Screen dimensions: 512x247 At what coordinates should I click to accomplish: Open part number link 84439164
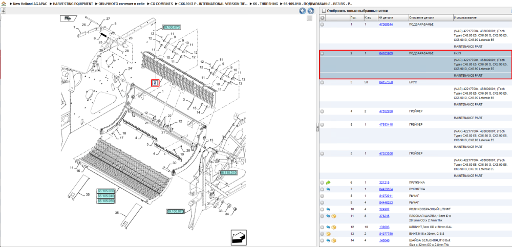(x=386, y=189)
